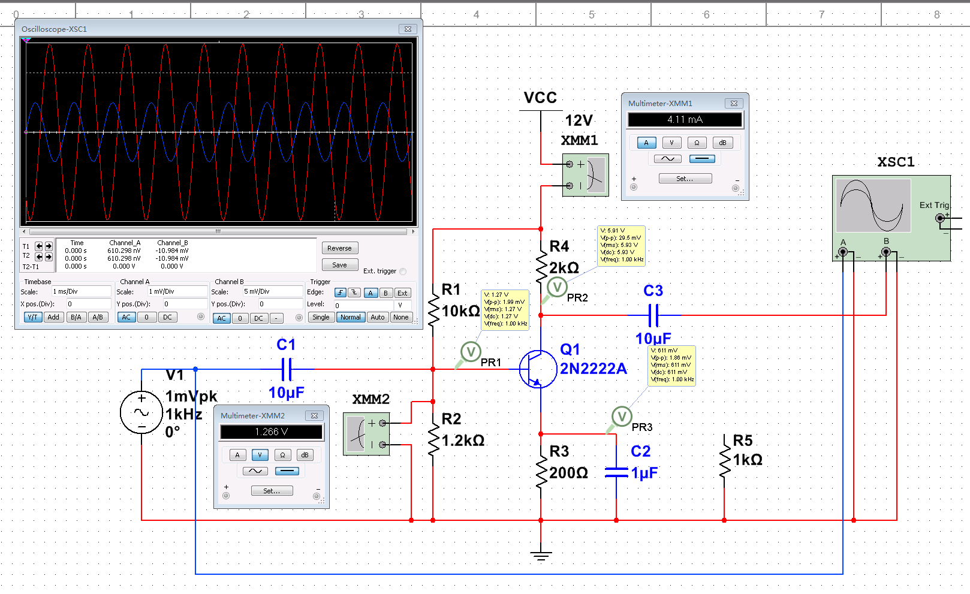The height and width of the screenshot is (594, 970).
Task: Select the falling edge trigger icon
Action: click(x=354, y=293)
